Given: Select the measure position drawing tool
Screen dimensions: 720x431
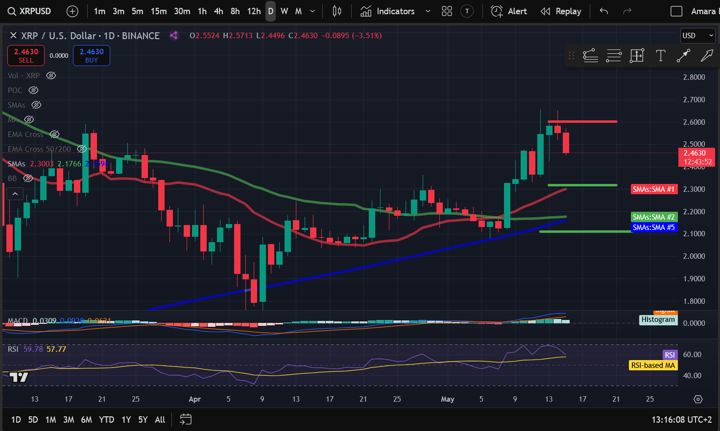Looking at the screenshot, I should coord(637,56).
